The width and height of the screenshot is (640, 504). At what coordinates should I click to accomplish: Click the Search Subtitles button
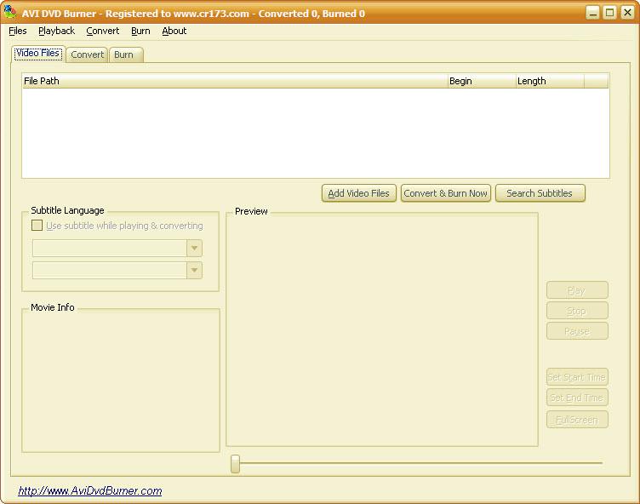[540, 193]
